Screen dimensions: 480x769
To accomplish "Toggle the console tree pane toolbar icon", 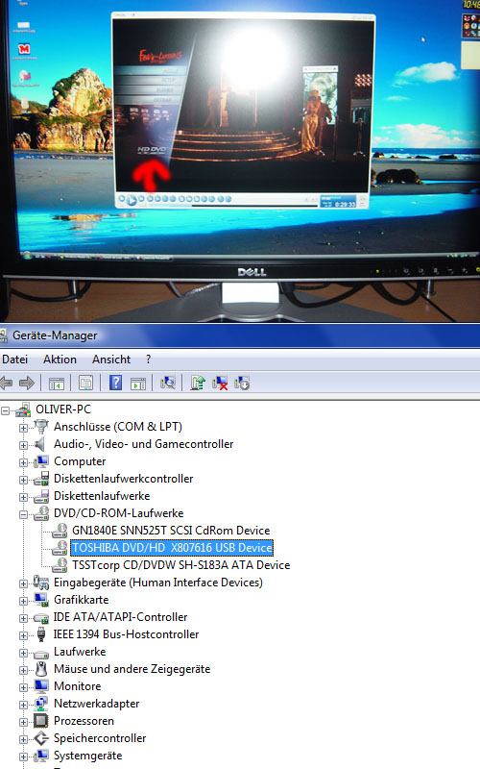I will [x=57, y=383].
